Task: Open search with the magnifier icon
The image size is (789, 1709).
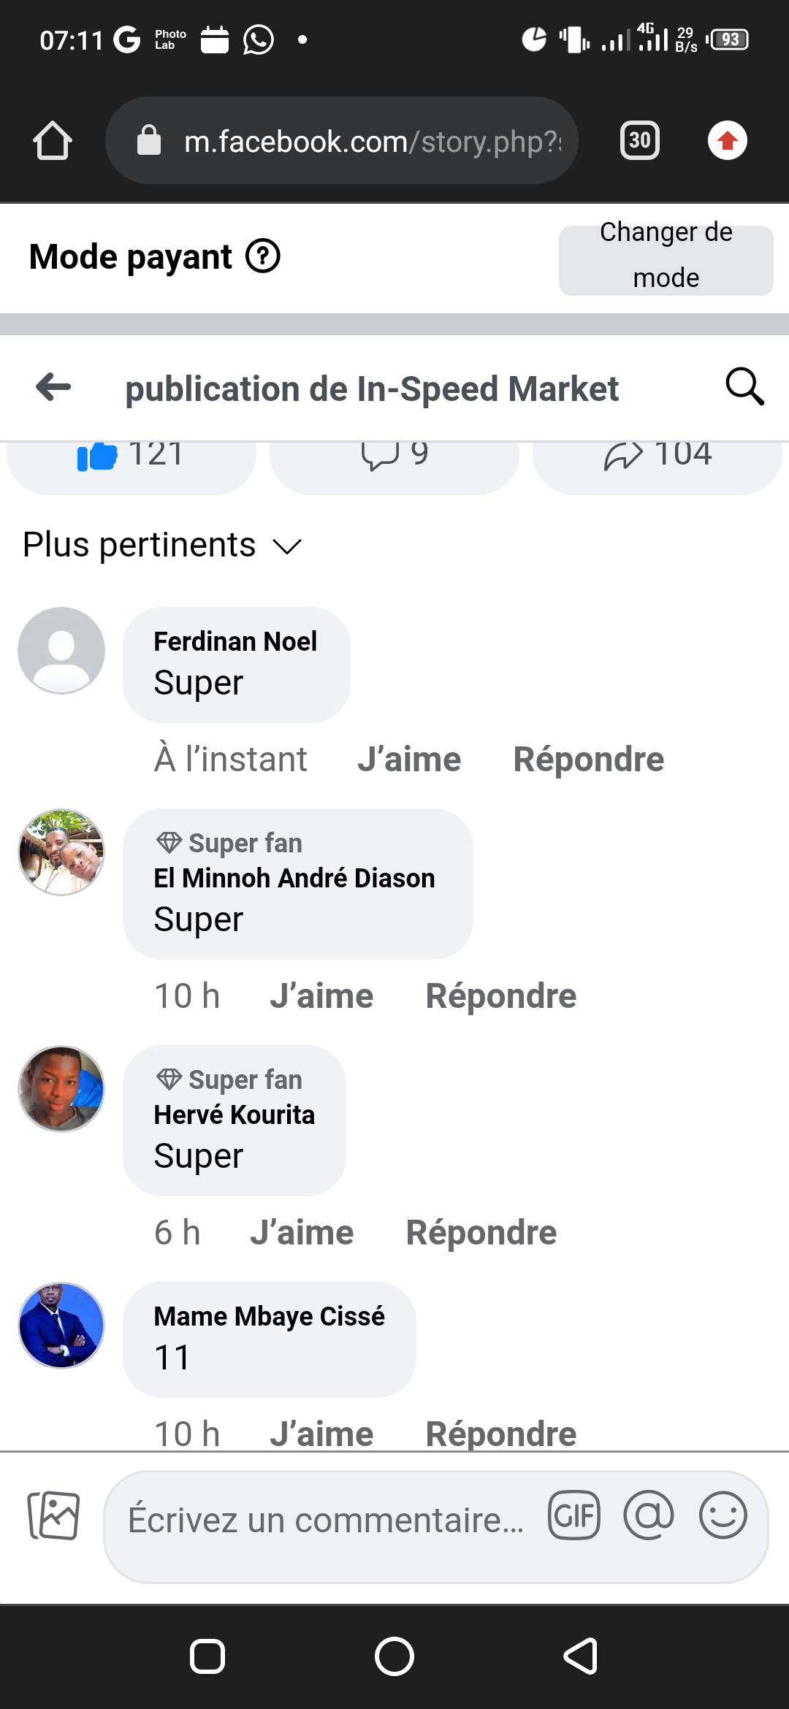Action: tap(744, 386)
